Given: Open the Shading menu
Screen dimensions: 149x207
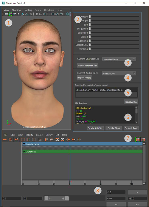Looking at the screenshot, I should pyautogui.click(x=16, y=10).
